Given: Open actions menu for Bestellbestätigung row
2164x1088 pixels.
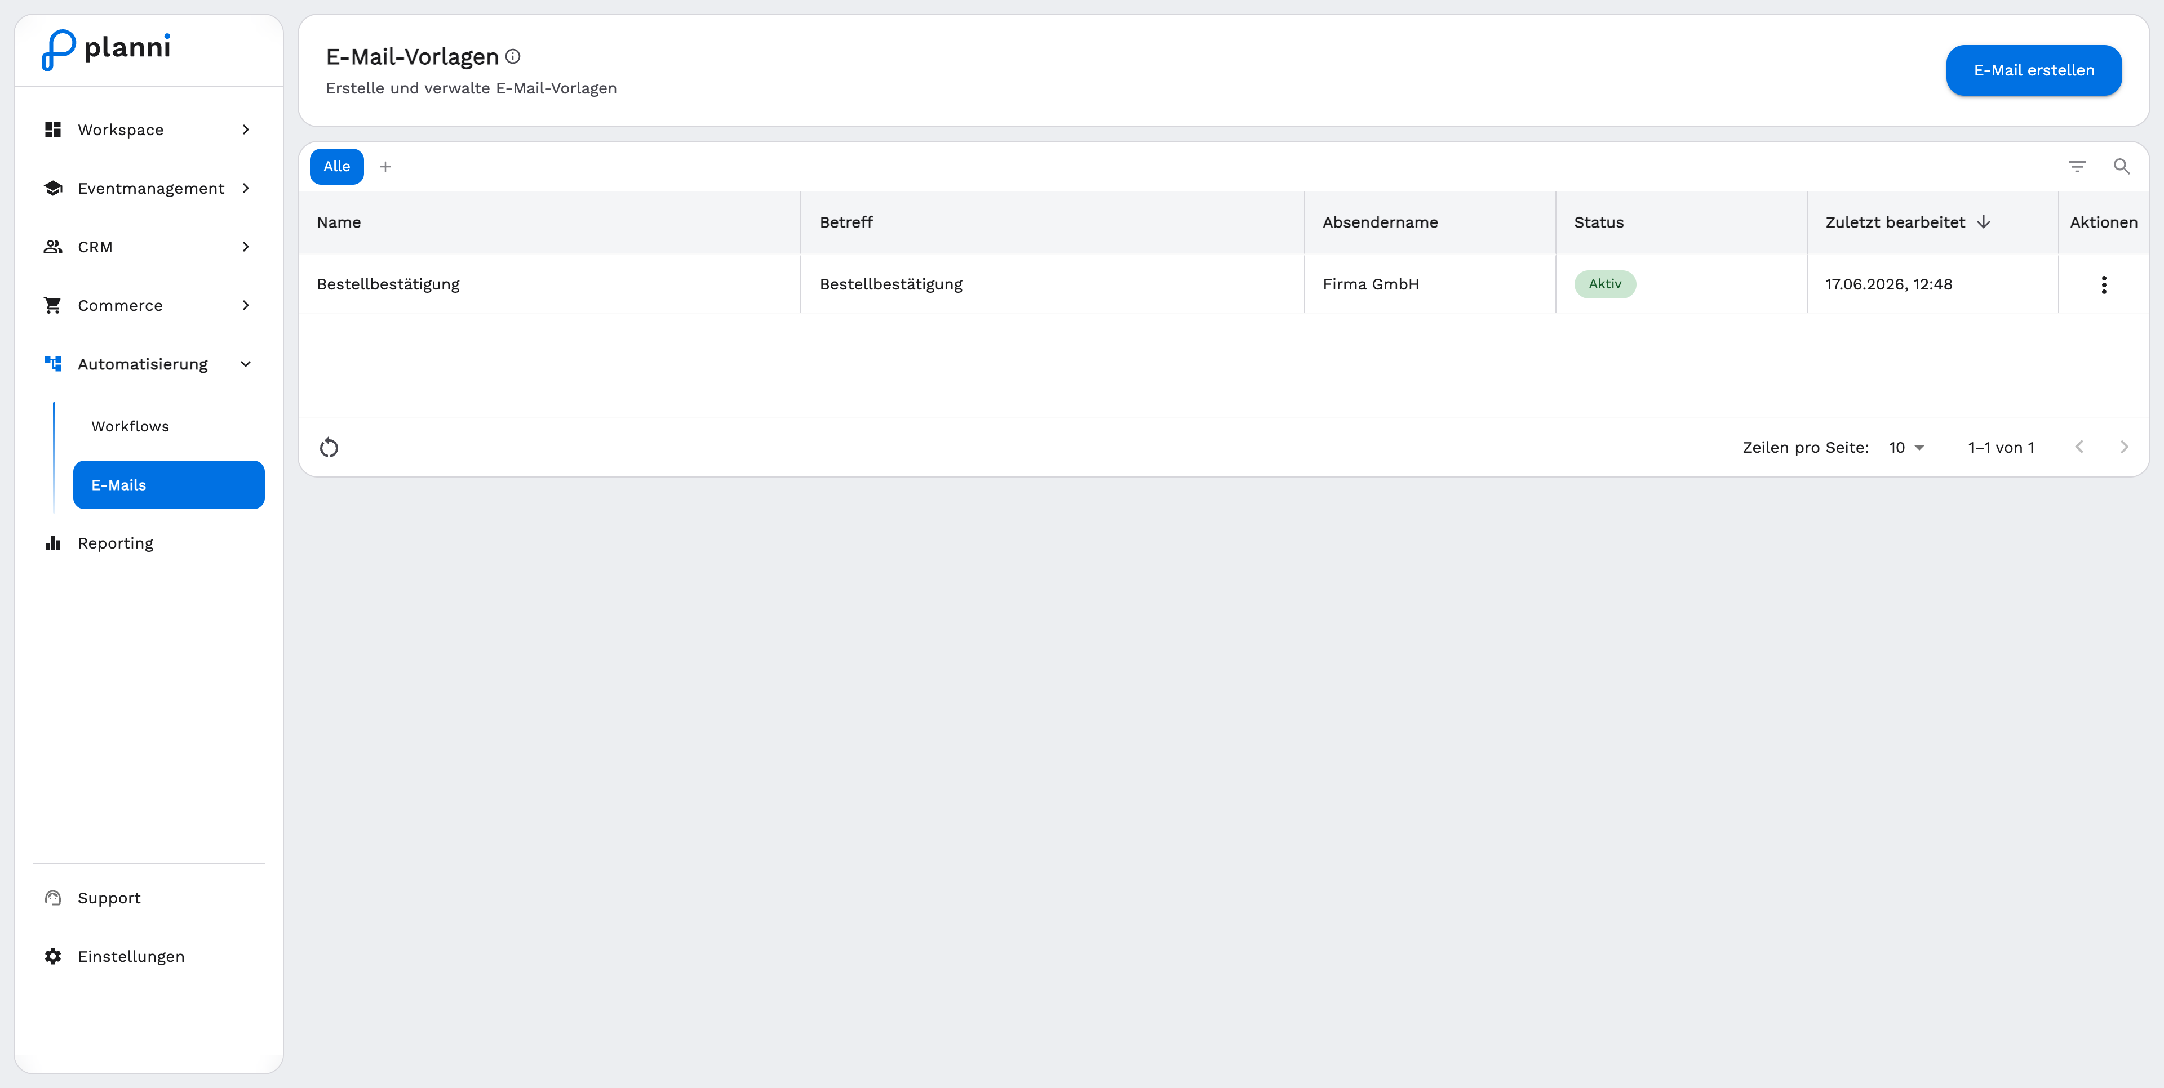Looking at the screenshot, I should point(2104,284).
